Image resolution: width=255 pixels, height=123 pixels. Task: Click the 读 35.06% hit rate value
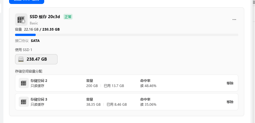148,104
